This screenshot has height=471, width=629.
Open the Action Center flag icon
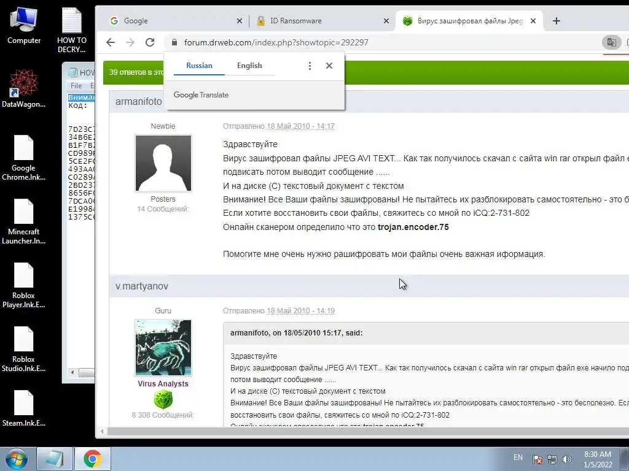pos(537,459)
